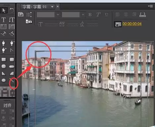The height and width of the screenshot is (127, 155).
Task: Click New Title Based on Current Title
Action: pyautogui.click(x=21, y=14)
